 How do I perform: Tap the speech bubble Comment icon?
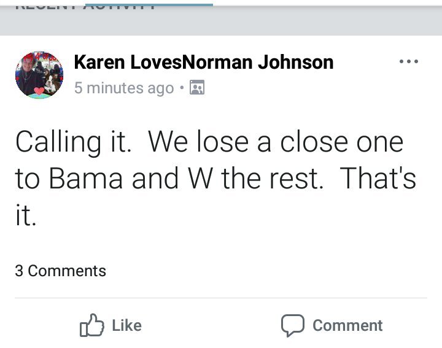pyautogui.click(x=292, y=325)
